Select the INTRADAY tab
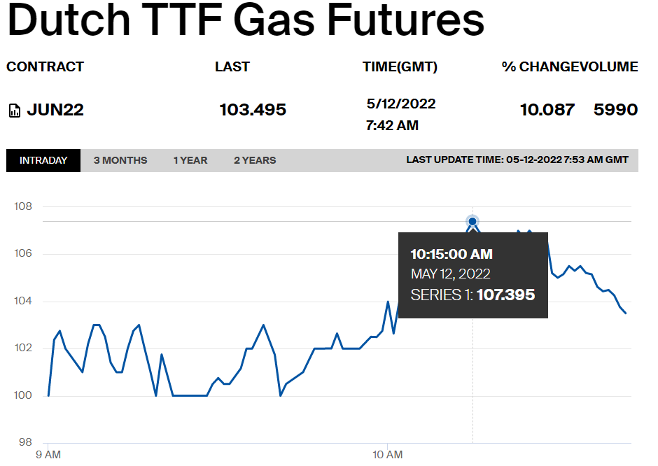Screen dimensions: 658x466 tap(43, 160)
